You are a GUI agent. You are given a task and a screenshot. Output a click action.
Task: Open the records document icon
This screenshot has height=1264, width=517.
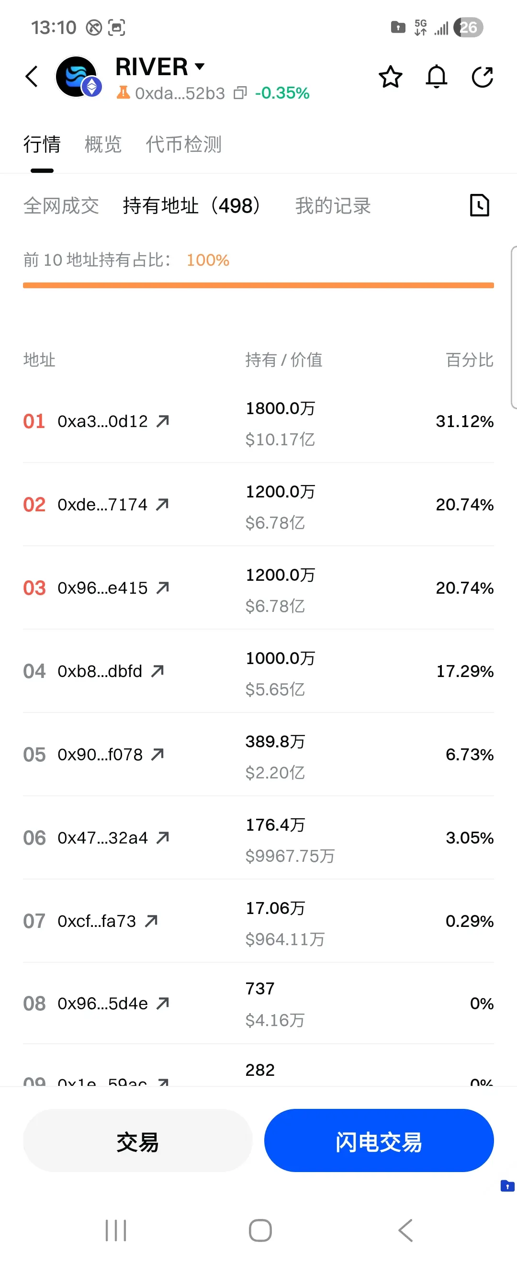(x=479, y=205)
